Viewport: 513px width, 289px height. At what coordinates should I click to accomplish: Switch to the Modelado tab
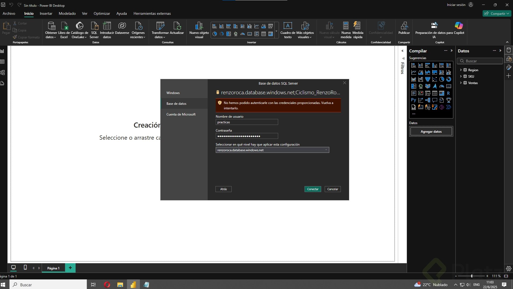67,13
